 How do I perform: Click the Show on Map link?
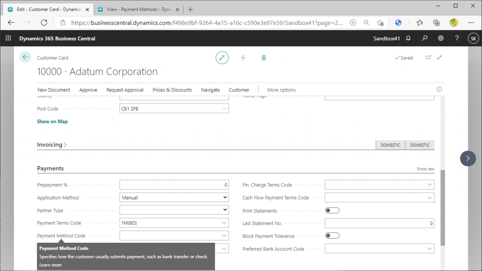(x=52, y=121)
